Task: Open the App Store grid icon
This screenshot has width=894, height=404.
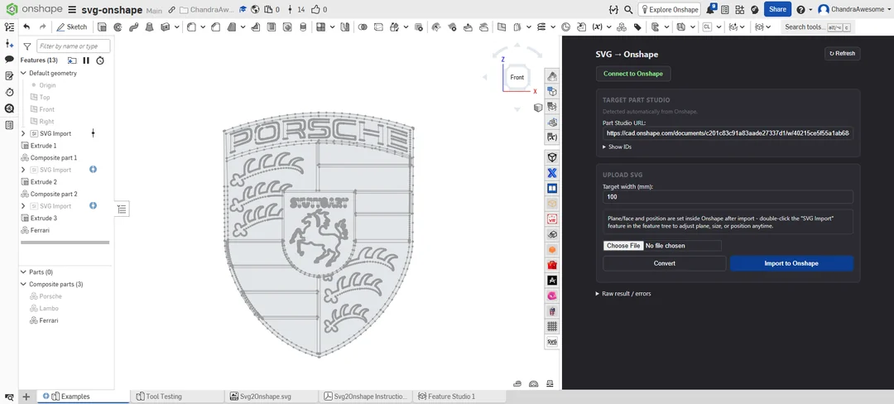Action: [739, 10]
